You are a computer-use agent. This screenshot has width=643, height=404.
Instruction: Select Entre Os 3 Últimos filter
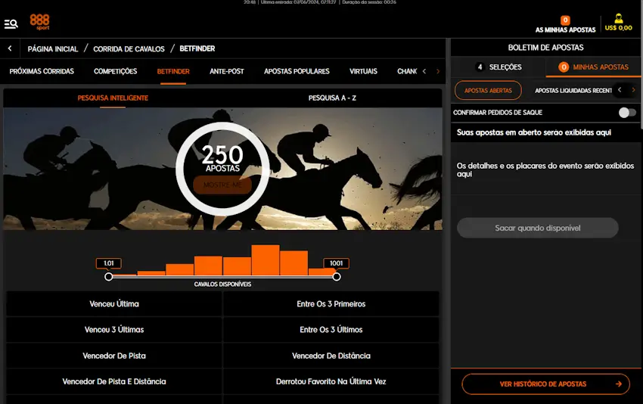click(x=331, y=330)
